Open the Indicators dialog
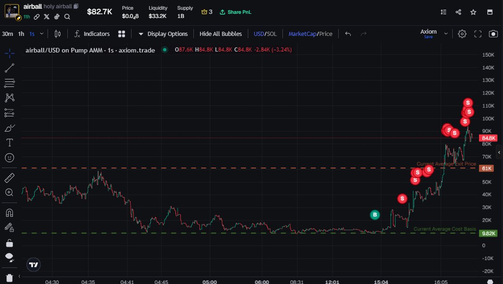503x284 pixels. point(92,34)
